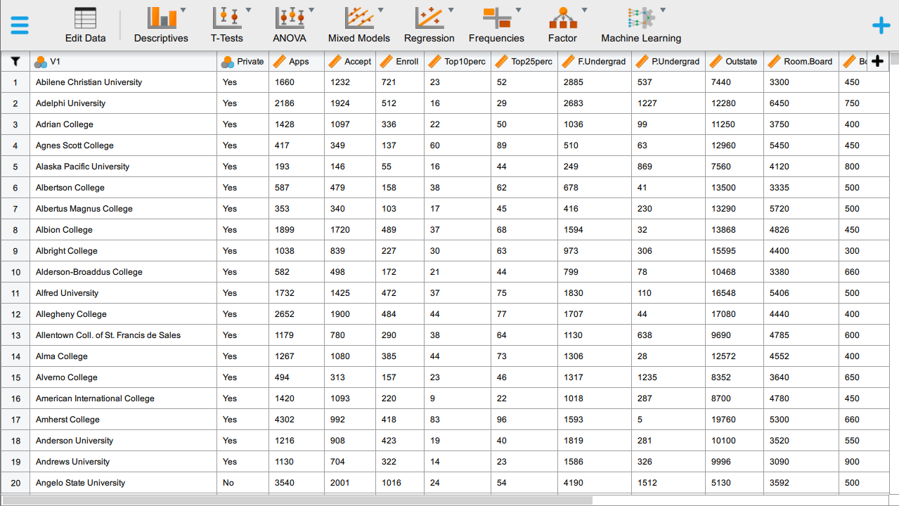
Task: Open the Regression scatter icon
Action: (429, 18)
